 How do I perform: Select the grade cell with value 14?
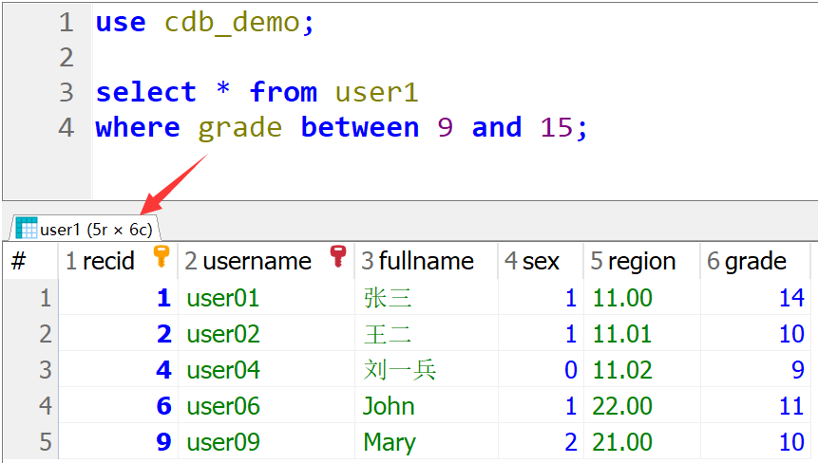pos(790,298)
